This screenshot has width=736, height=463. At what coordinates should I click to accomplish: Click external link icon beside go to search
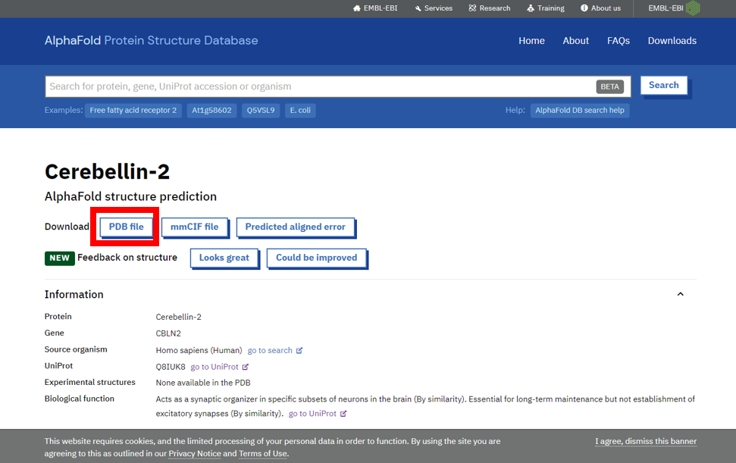coord(299,350)
